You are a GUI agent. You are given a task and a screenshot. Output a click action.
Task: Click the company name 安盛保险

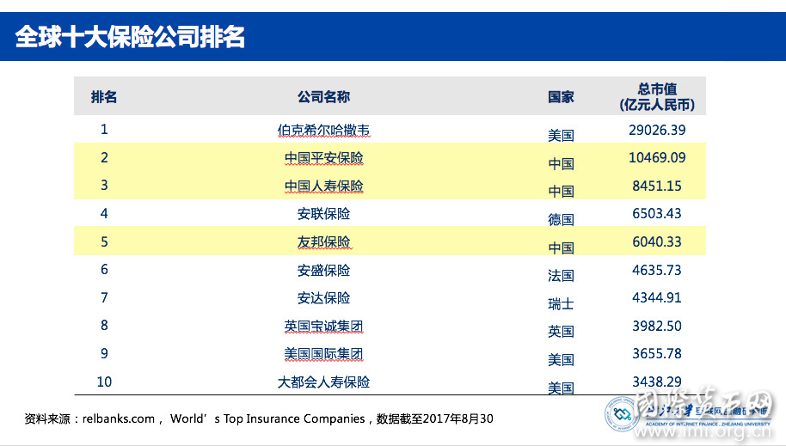(323, 270)
